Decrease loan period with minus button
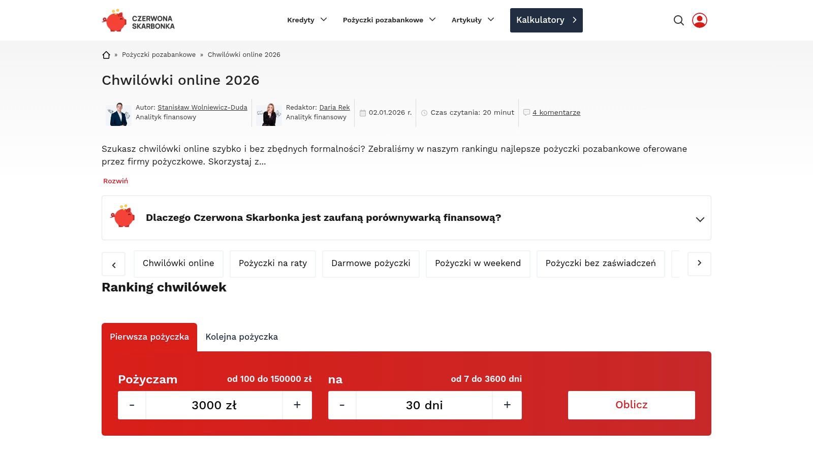 click(342, 405)
